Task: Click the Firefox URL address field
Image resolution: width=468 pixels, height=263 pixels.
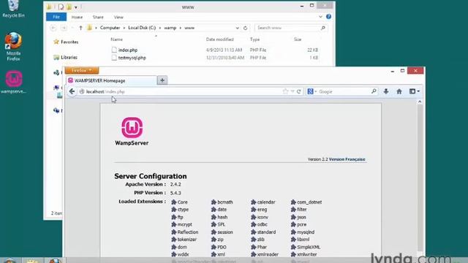Action: (x=184, y=91)
